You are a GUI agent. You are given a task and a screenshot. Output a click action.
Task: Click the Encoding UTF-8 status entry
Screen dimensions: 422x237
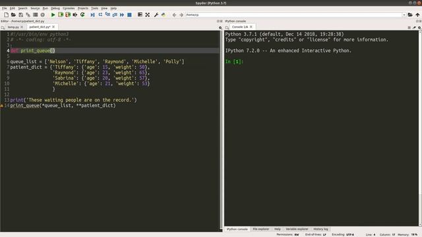[x=343, y=235]
